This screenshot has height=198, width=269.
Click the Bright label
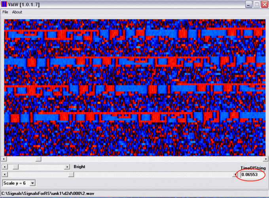[x=80, y=166]
